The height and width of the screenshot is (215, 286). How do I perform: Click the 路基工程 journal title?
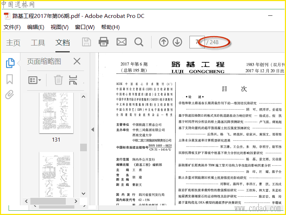(x=198, y=64)
